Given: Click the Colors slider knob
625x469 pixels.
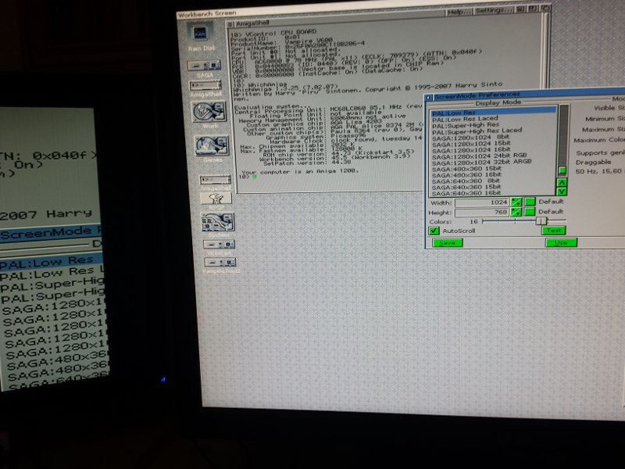Looking at the screenshot, I should [541, 221].
